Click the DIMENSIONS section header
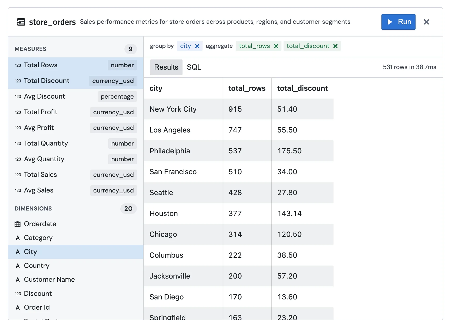This screenshot has width=452, height=325. click(x=33, y=209)
